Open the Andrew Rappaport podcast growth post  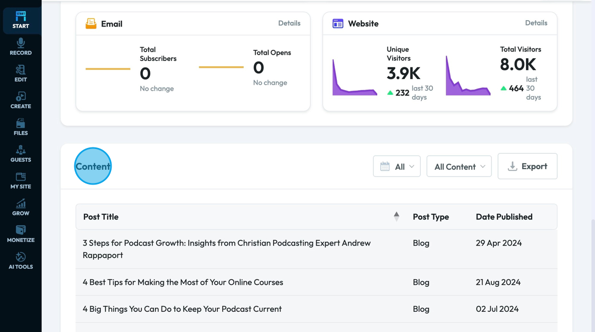pyautogui.click(x=226, y=249)
